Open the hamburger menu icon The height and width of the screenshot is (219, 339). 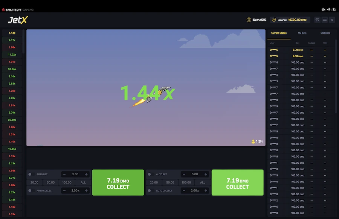325,20
